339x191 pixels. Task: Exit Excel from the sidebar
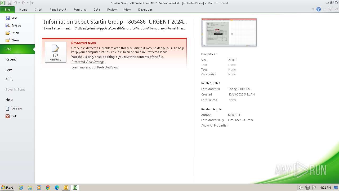(x=11, y=116)
